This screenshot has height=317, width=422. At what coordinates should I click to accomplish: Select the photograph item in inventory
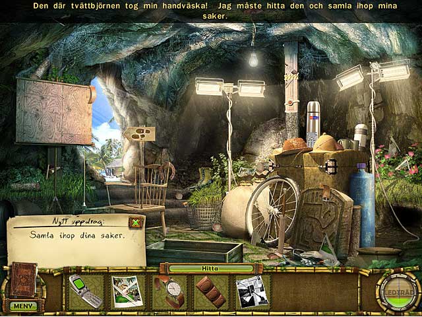pyautogui.click(x=127, y=291)
